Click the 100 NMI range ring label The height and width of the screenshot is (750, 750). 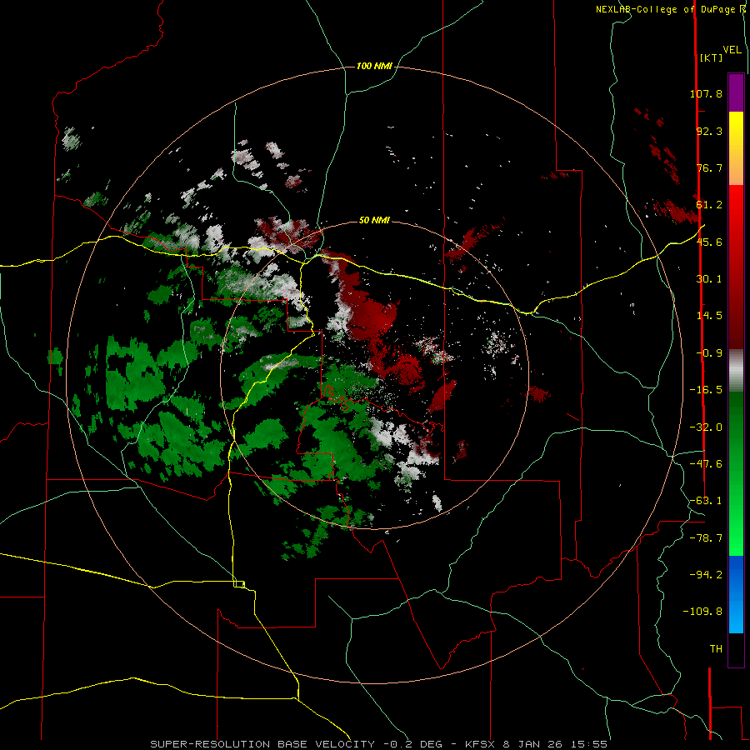pyautogui.click(x=374, y=66)
